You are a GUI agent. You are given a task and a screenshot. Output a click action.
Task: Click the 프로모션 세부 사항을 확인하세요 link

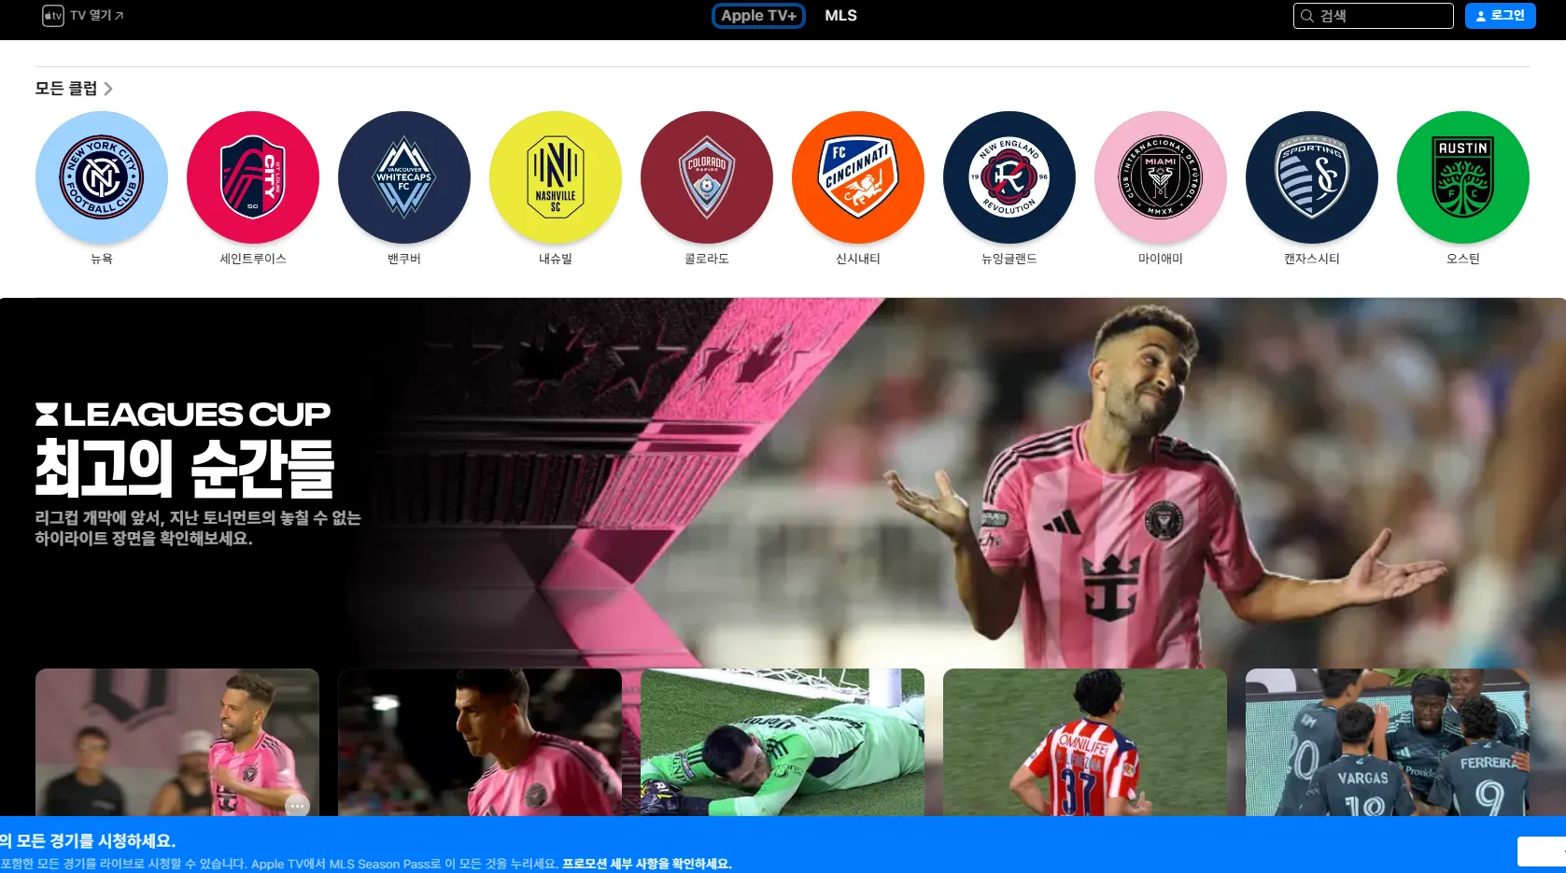point(647,864)
